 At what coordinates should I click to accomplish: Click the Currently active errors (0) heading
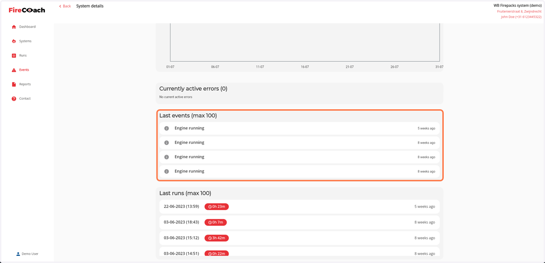pyautogui.click(x=193, y=89)
